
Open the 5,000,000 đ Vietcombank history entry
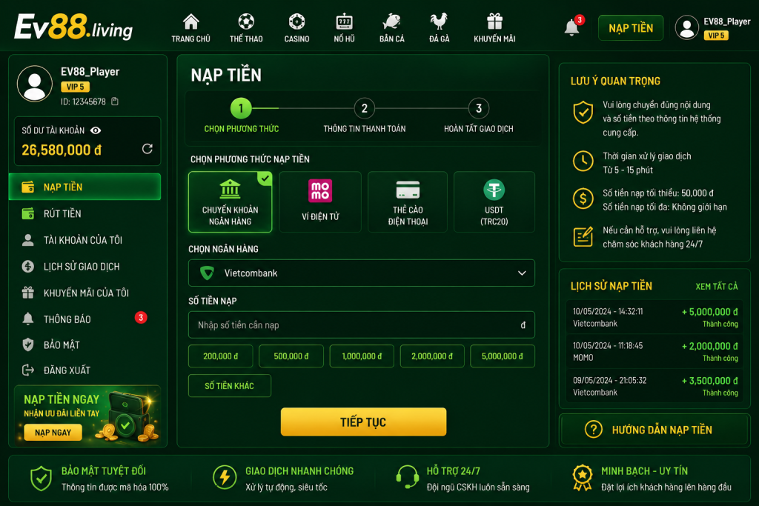(655, 317)
